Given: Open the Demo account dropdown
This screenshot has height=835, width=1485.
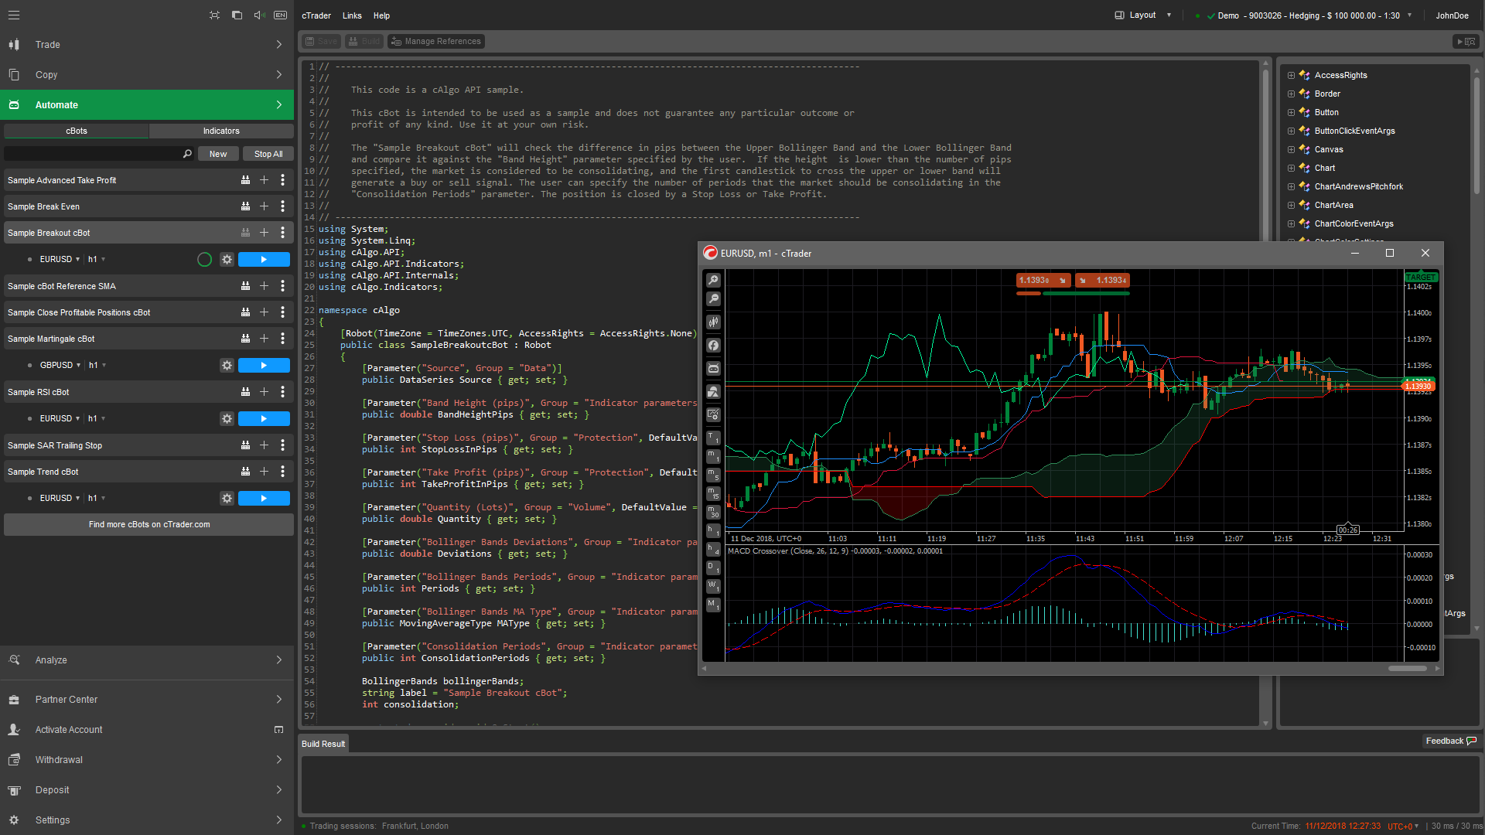Looking at the screenshot, I should tap(1304, 15).
